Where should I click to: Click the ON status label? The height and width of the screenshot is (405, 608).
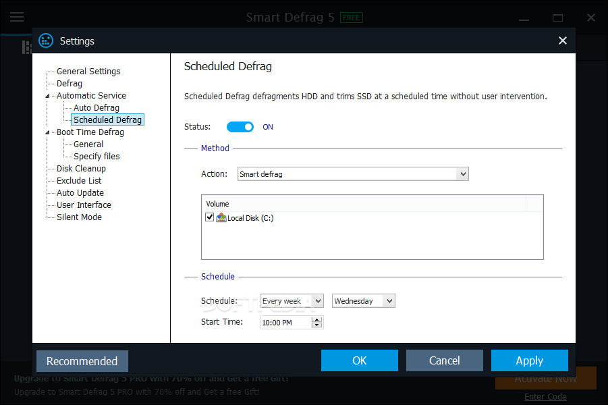(267, 127)
